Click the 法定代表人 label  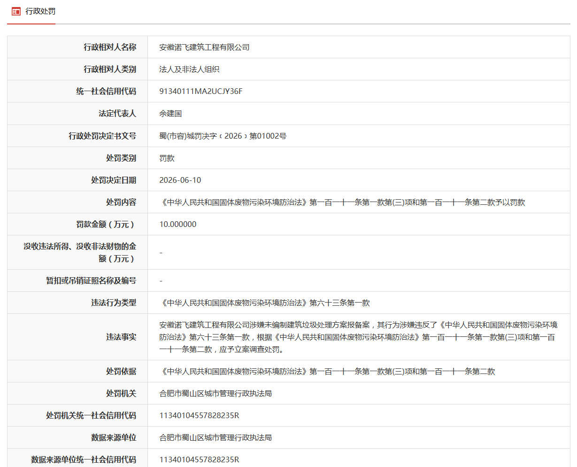tap(117, 113)
